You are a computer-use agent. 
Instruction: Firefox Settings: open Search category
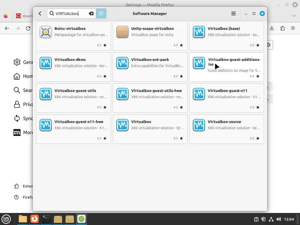coord(23,90)
